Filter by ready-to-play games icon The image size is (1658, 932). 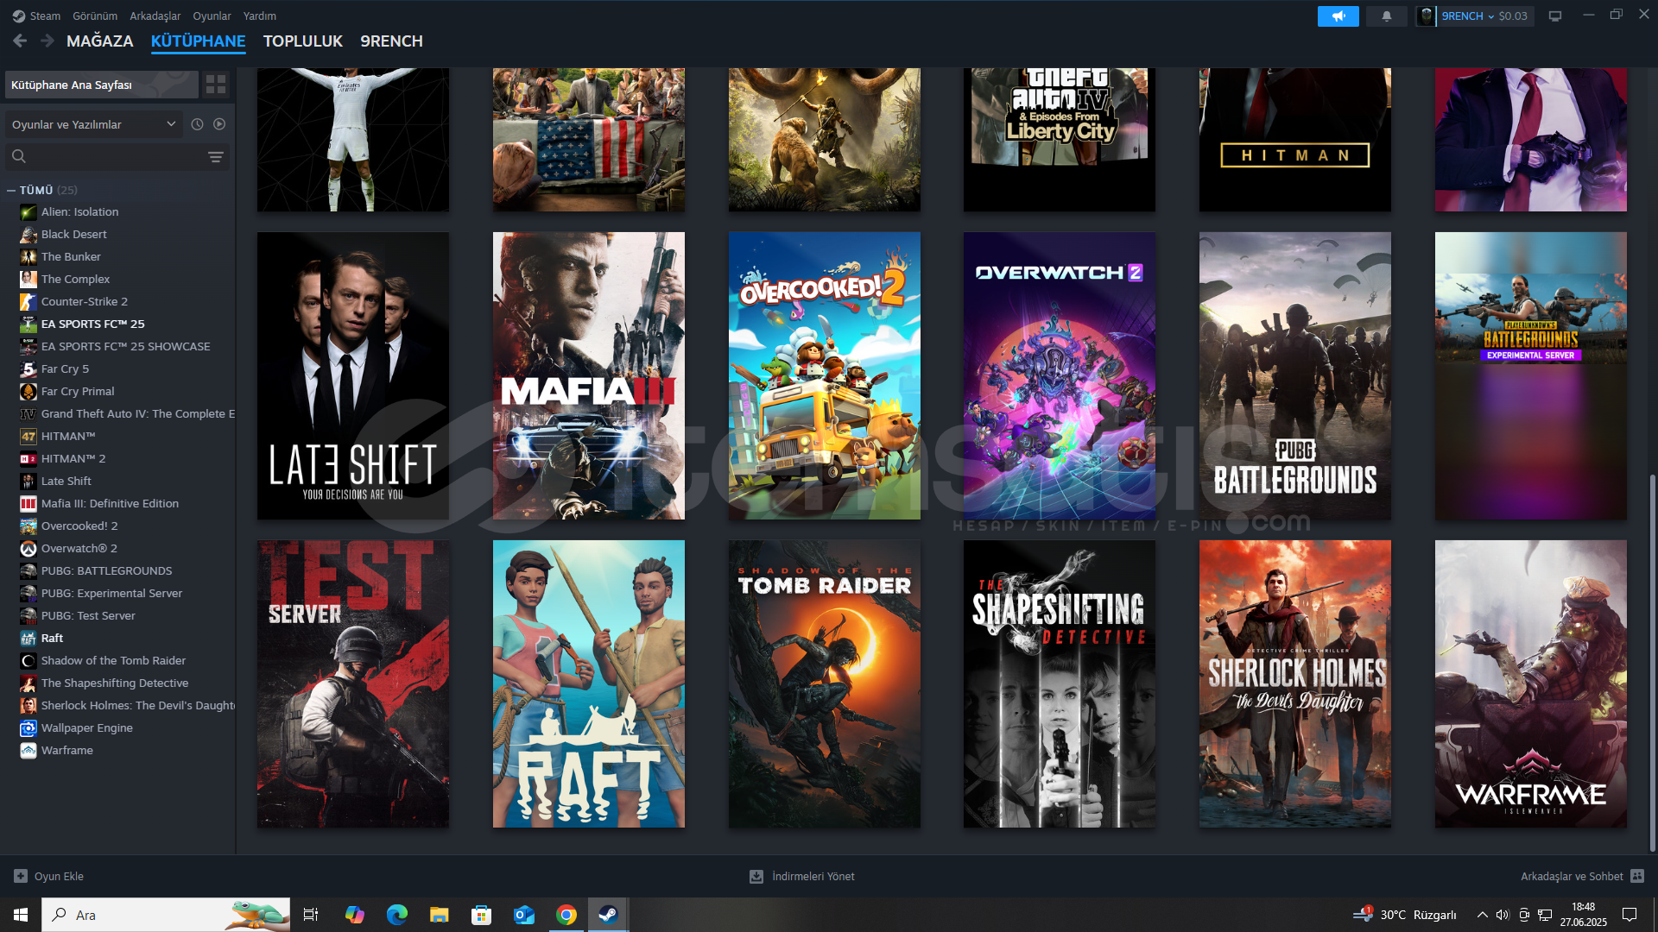[x=219, y=124]
